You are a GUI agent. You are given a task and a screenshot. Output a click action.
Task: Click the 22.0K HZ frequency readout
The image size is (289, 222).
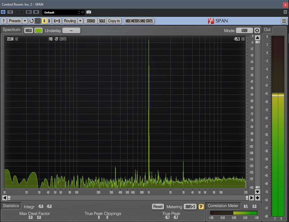13,39
